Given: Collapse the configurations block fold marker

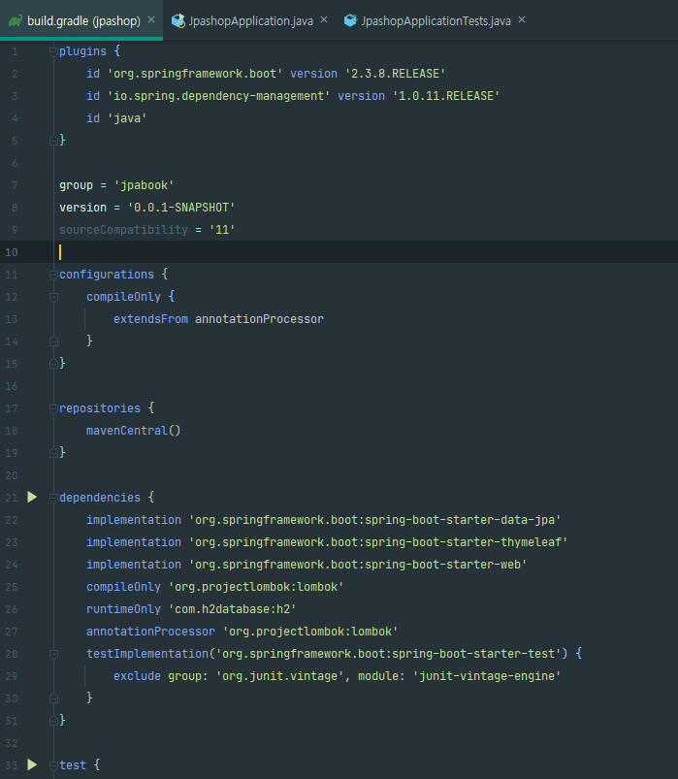Looking at the screenshot, I should pos(53,275).
